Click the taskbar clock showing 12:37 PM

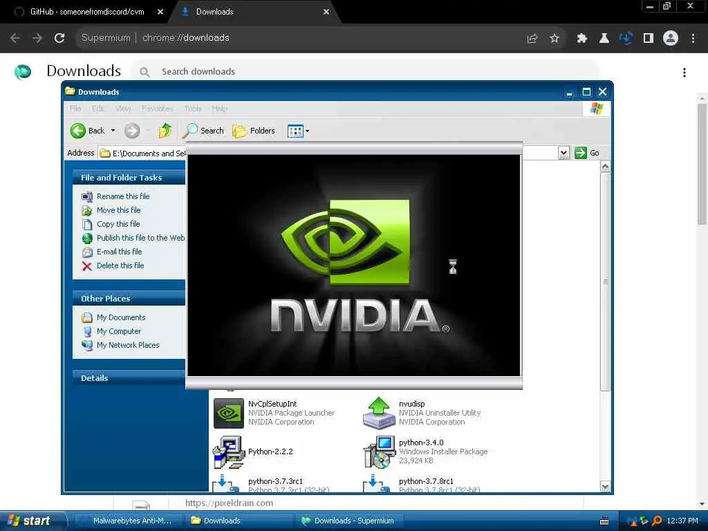click(682, 521)
